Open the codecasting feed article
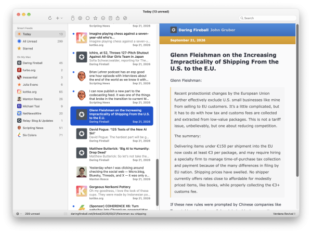The image size is (312, 234). tap(112, 97)
